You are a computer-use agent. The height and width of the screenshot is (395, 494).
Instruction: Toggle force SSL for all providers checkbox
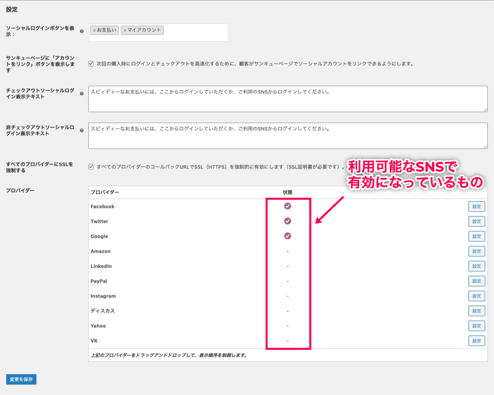pyautogui.click(x=91, y=167)
